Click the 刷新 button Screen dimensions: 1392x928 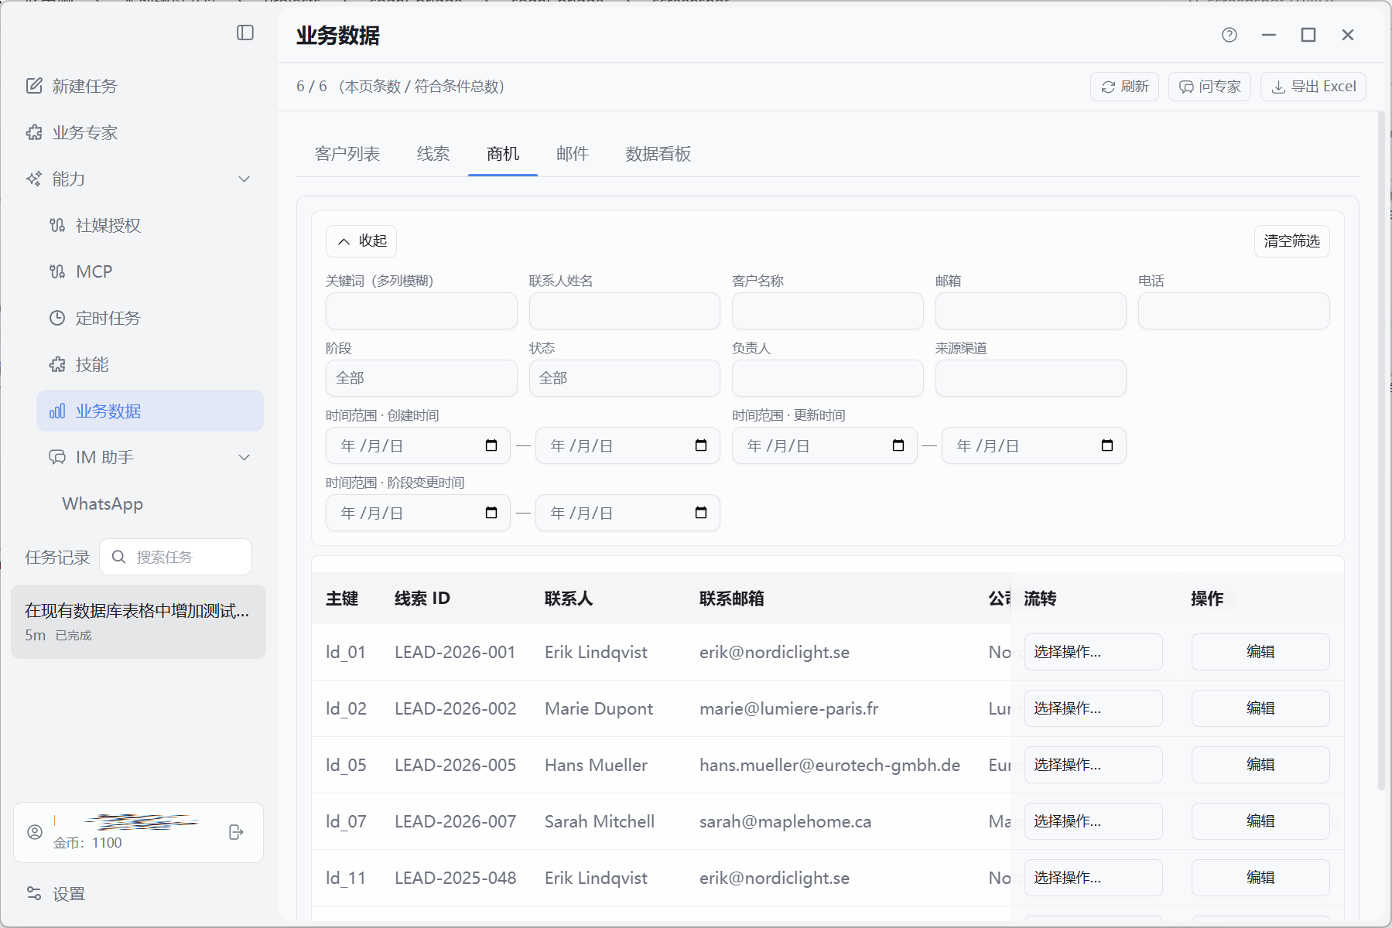(1125, 87)
